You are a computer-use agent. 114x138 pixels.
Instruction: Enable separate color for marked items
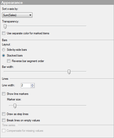pos(4,33)
